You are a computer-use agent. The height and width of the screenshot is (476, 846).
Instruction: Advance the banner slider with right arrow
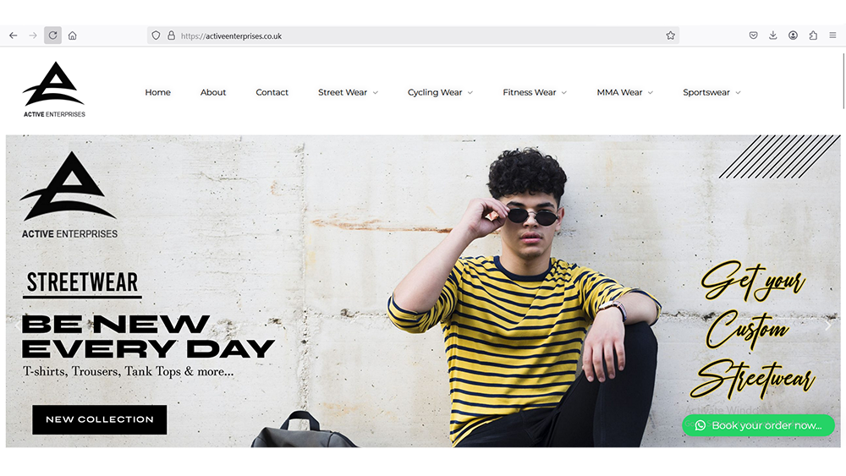click(x=828, y=325)
